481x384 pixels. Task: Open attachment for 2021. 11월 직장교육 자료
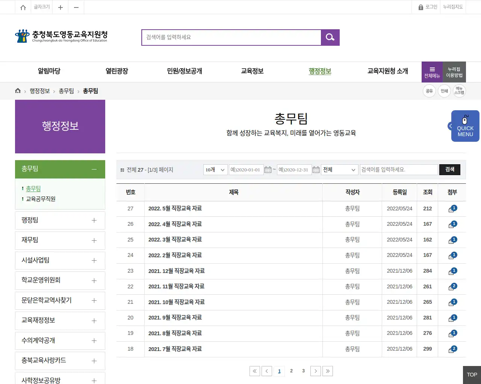click(x=452, y=287)
